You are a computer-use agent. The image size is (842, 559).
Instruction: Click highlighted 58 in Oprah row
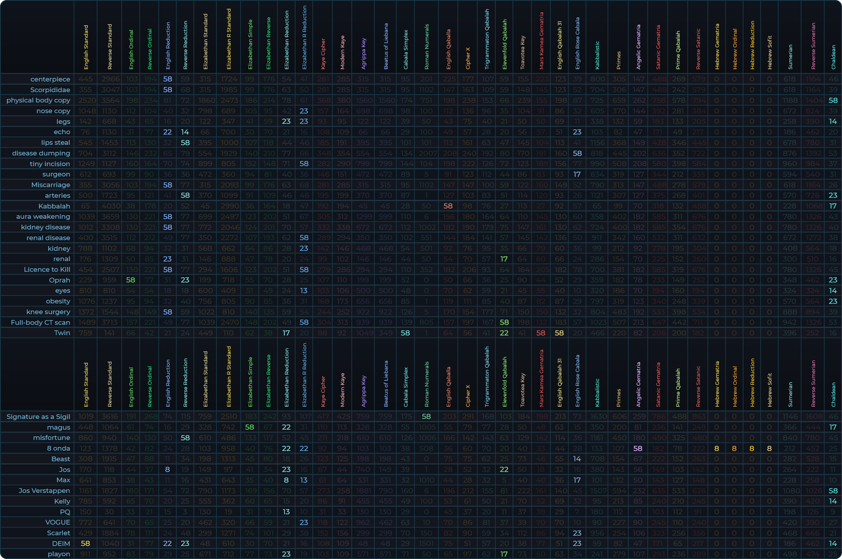(x=131, y=280)
